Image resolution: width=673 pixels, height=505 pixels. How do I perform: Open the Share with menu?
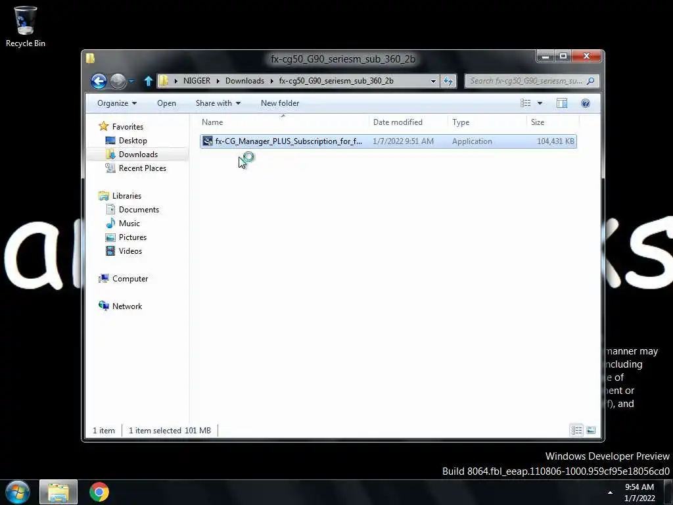click(x=218, y=103)
